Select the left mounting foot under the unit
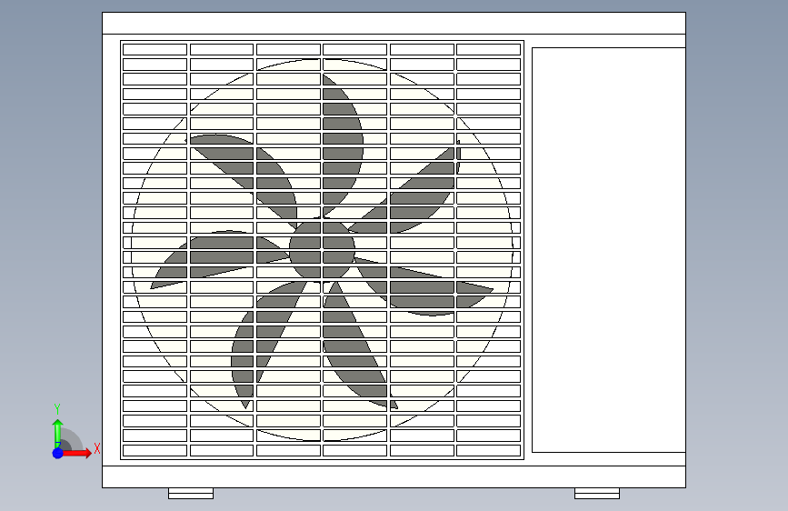Image resolution: width=788 pixels, height=511 pixels. [x=191, y=494]
